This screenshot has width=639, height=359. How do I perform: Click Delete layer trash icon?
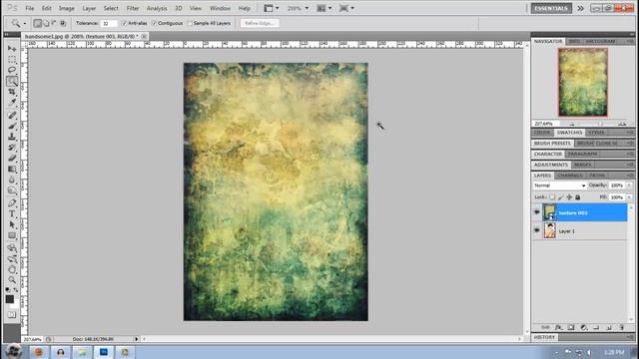coord(621,328)
